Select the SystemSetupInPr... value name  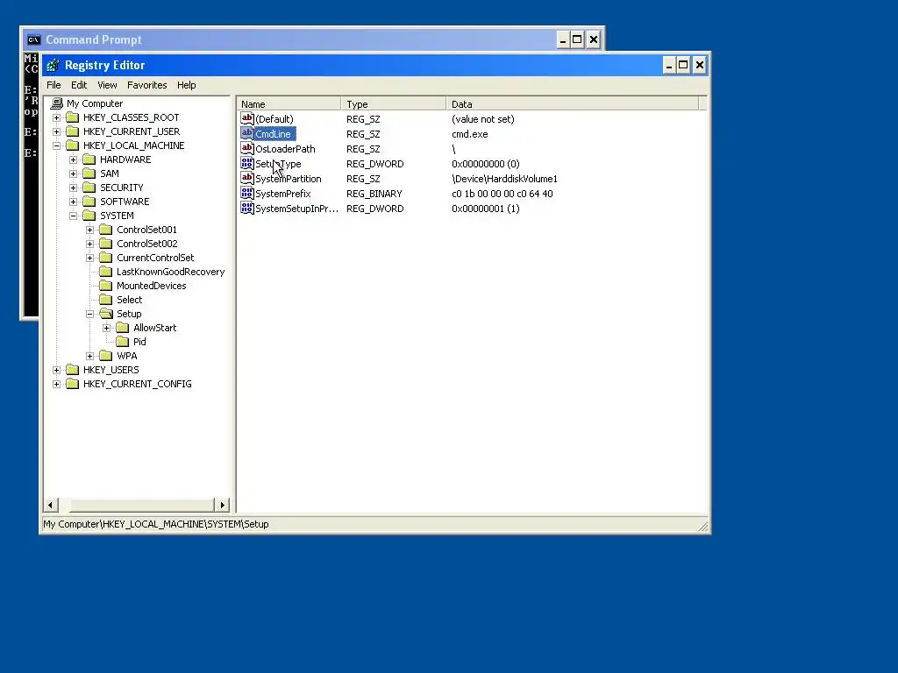(x=296, y=209)
